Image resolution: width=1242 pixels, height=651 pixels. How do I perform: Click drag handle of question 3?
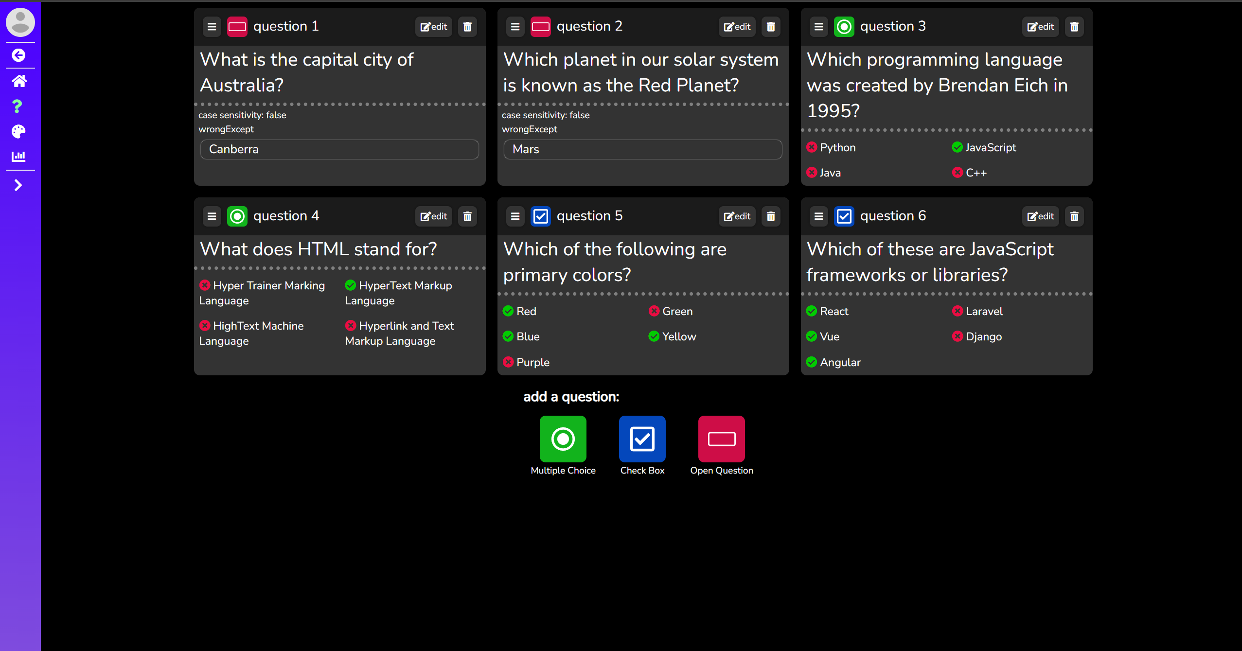[x=818, y=27]
